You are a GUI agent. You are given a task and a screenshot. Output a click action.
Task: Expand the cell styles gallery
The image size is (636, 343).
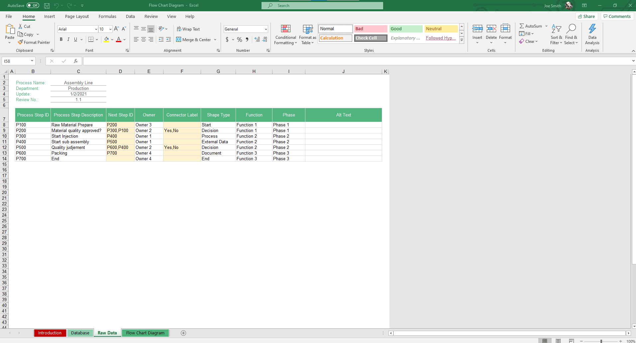[462, 40]
